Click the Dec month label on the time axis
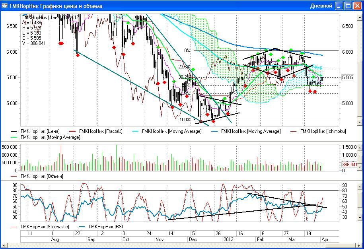 click(x=193, y=239)
